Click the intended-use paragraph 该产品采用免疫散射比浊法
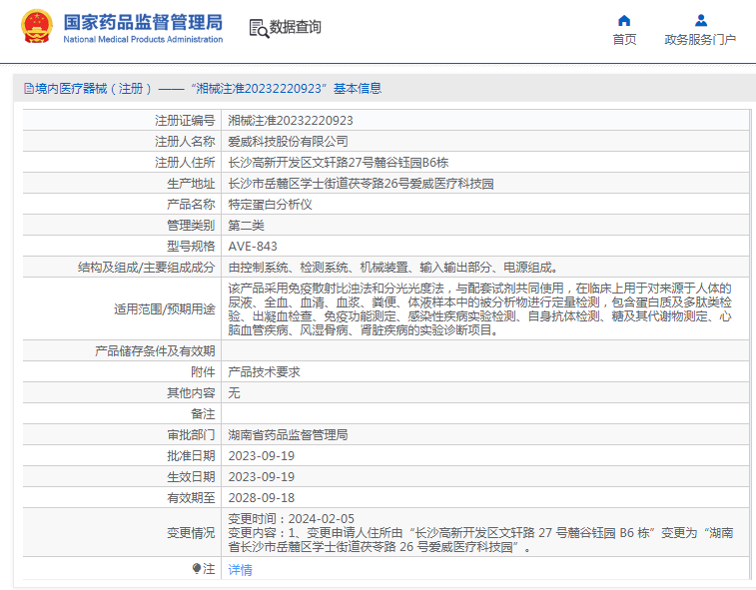756x590 pixels. (x=479, y=309)
